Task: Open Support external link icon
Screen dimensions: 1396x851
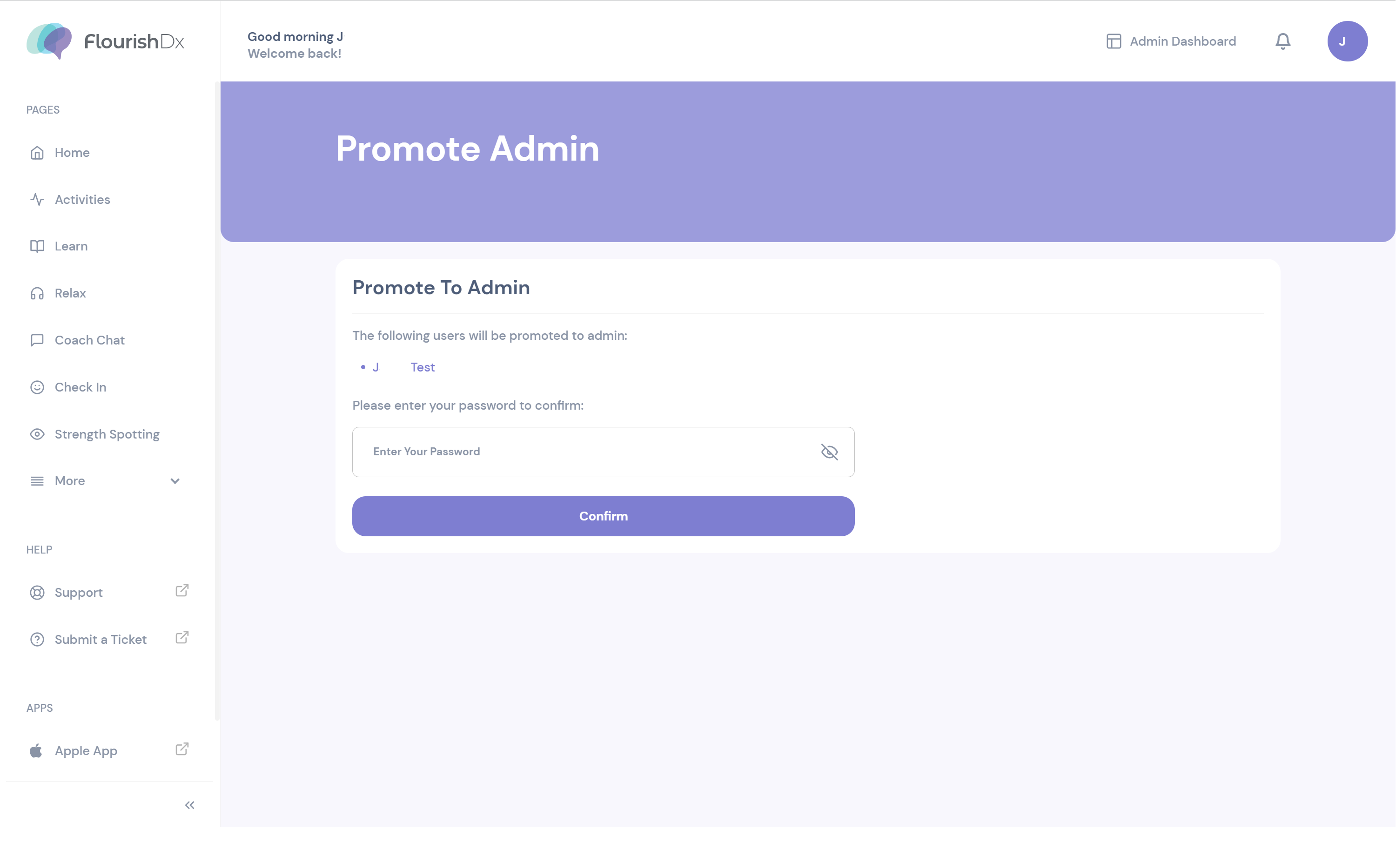Action: pos(182,590)
